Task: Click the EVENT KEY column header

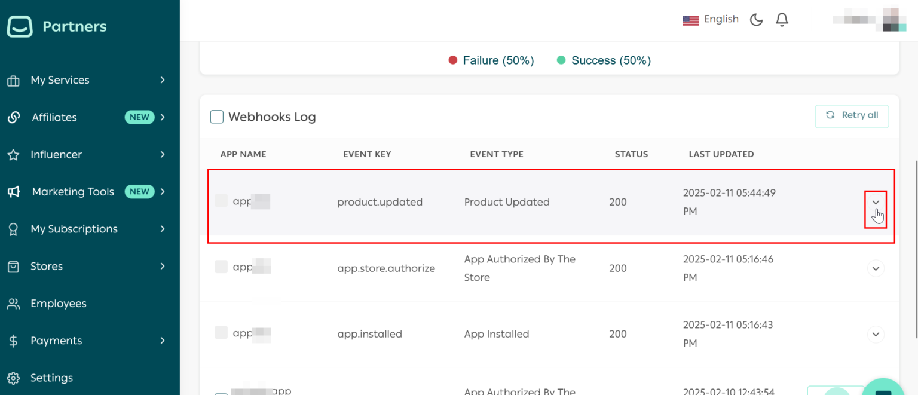Action: pos(367,154)
